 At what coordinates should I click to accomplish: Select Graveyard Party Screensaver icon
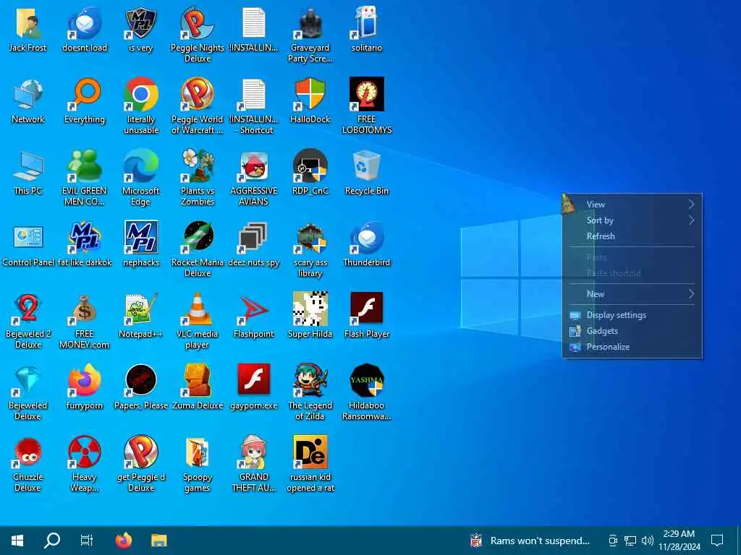point(310,23)
